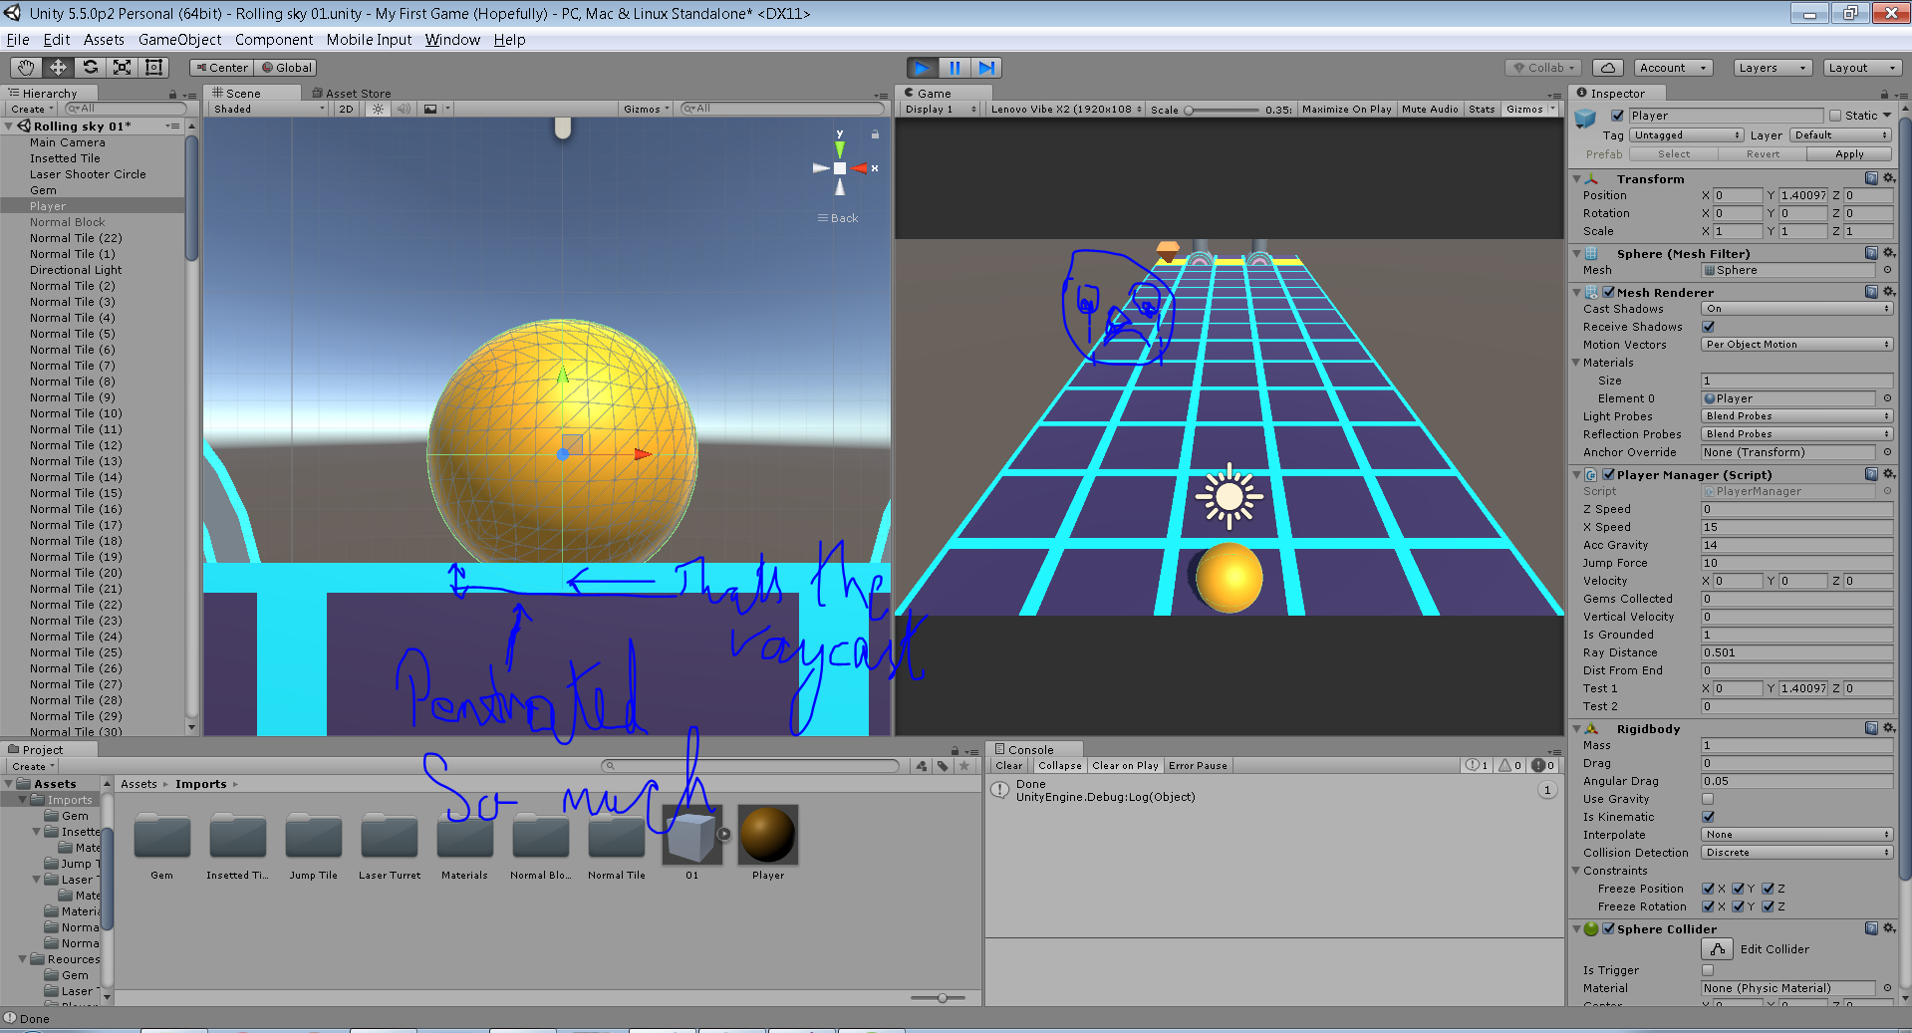
Task: Open the cloud services icon
Action: pos(1607,68)
